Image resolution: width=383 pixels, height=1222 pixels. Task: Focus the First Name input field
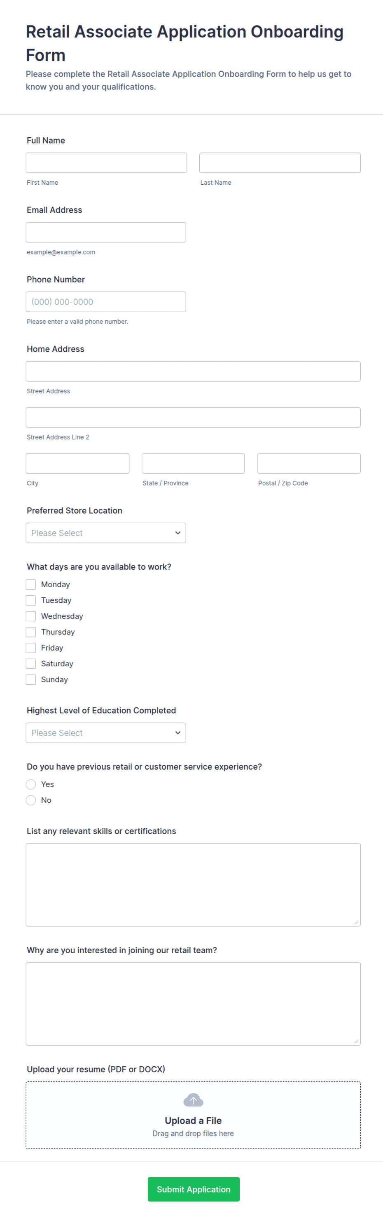[106, 163]
